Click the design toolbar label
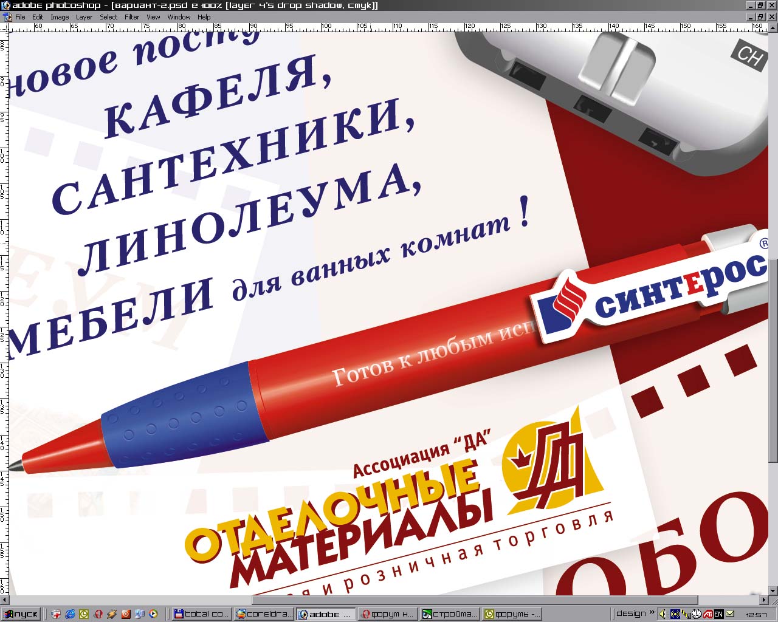The height and width of the screenshot is (622, 778). click(x=631, y=613)
